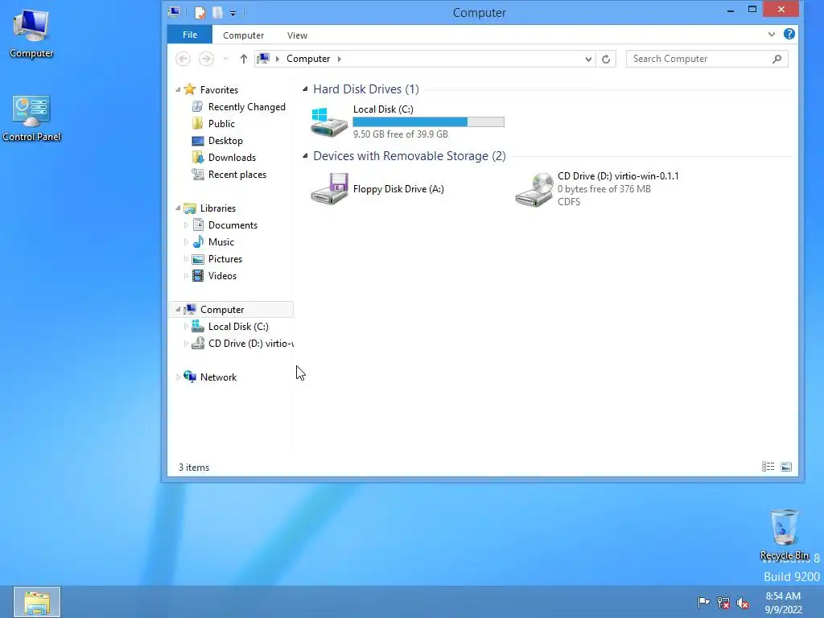Click the '3 items' status bar text
The width and height of the screenshot is (824, 618).
(x=193, y=468)
